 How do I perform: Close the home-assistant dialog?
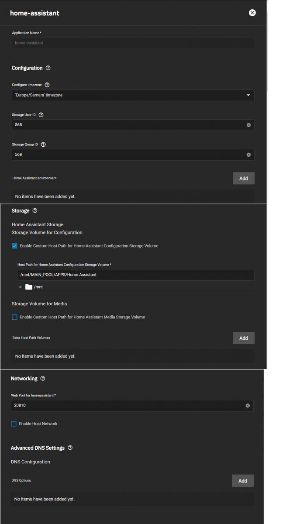tap(252, 13)
